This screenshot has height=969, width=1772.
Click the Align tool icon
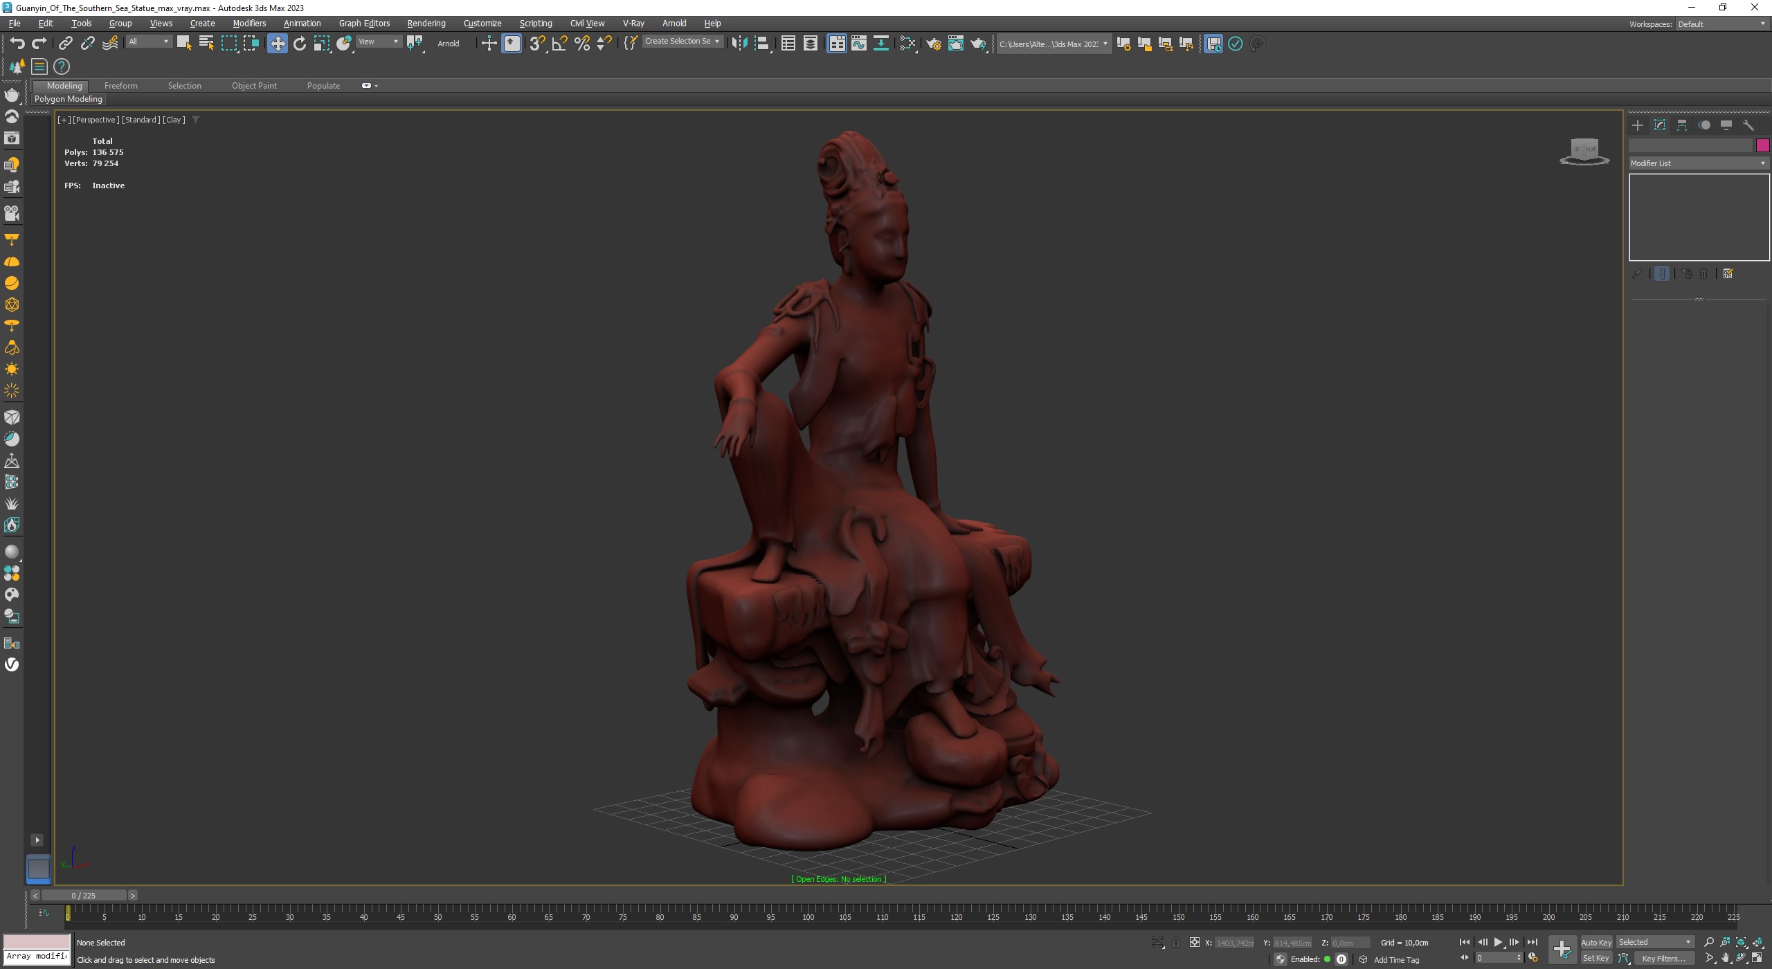click(x=761, y=44)
